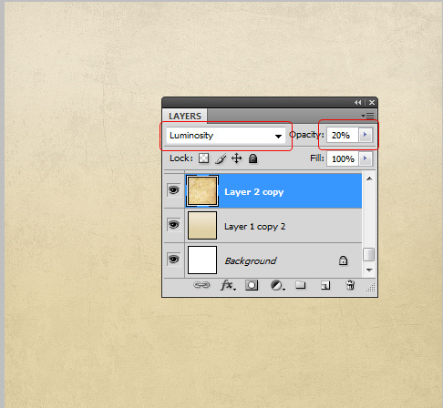
Task: Select Layer 2 copy thumbnail
Action: pos(202,191)
